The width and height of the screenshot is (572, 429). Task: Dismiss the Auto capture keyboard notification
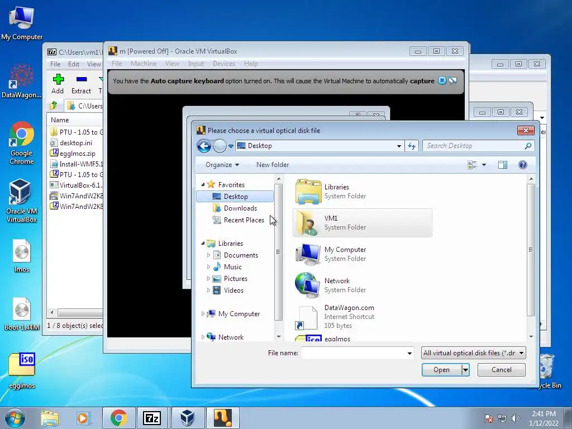coord(442,80)
